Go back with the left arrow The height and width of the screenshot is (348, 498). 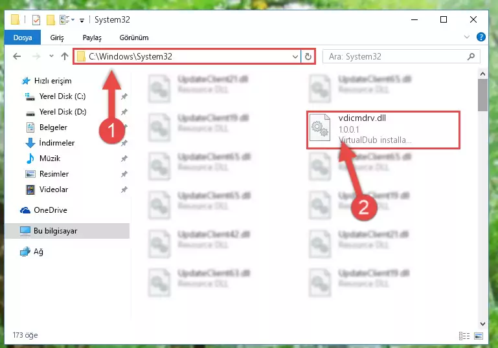[x=17, y=56]
